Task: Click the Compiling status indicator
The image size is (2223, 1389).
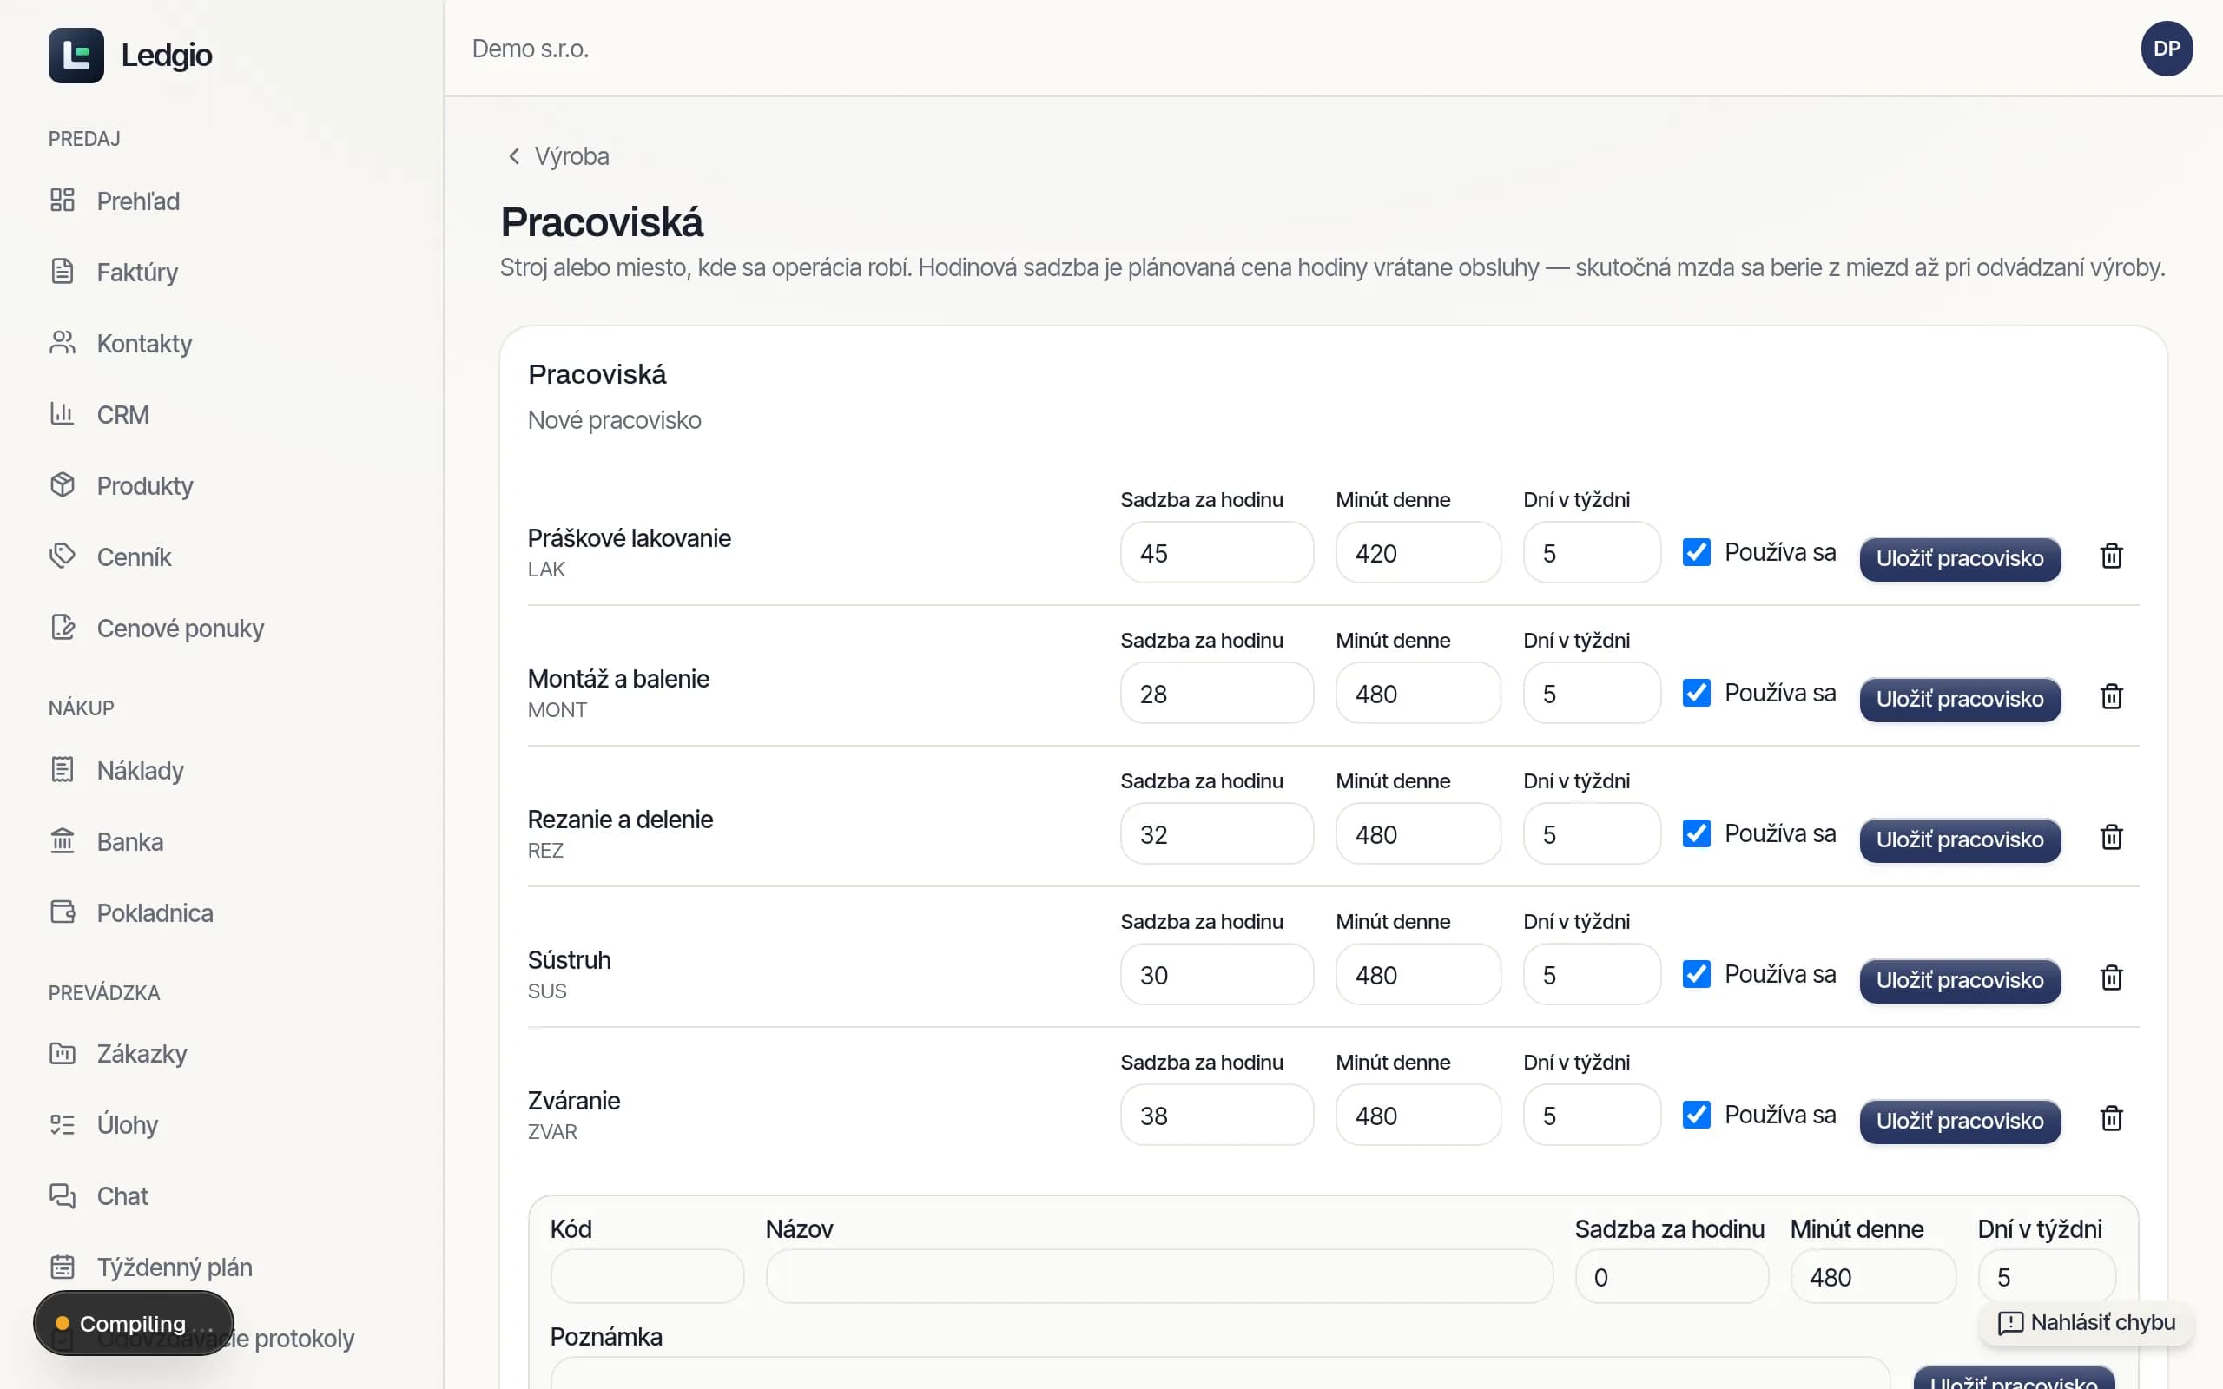Action: click(133, 1323)
